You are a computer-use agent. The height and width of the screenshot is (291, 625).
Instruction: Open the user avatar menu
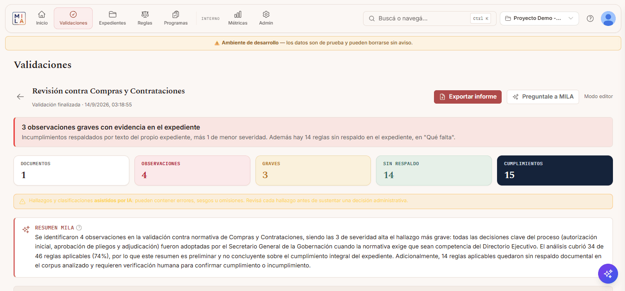pos(608,19)
